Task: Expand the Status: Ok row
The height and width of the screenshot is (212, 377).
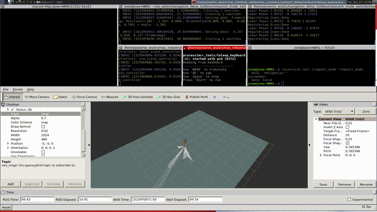Action: pyautogui.click(x=8, y=110)
